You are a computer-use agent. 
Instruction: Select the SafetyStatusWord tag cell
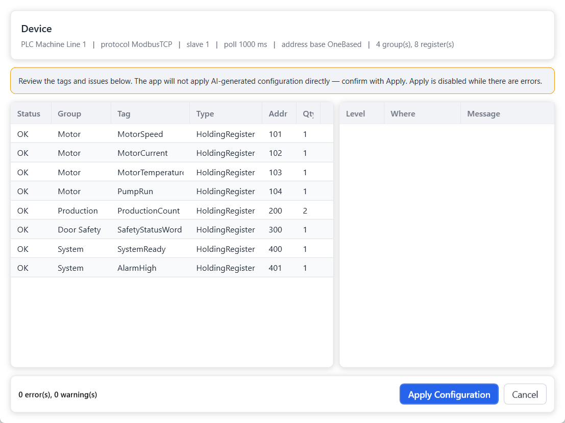[x=150, y=230]
